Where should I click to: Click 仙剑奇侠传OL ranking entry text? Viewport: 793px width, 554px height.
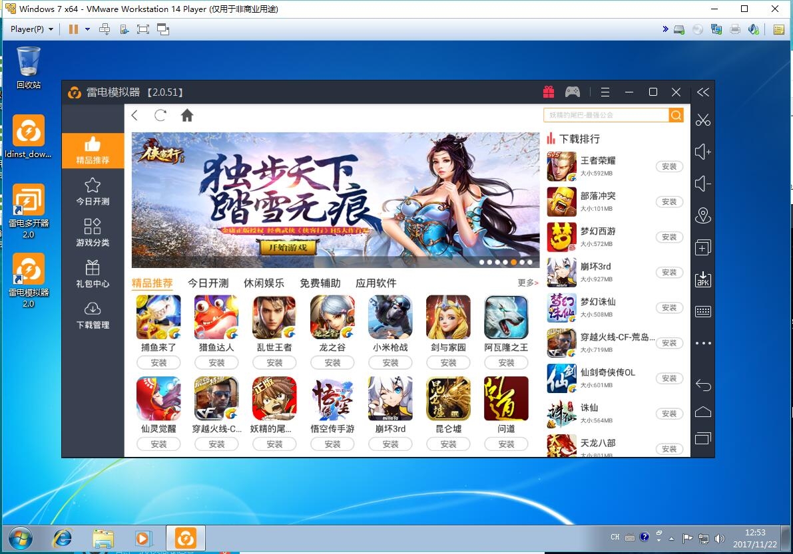point(607,372)
